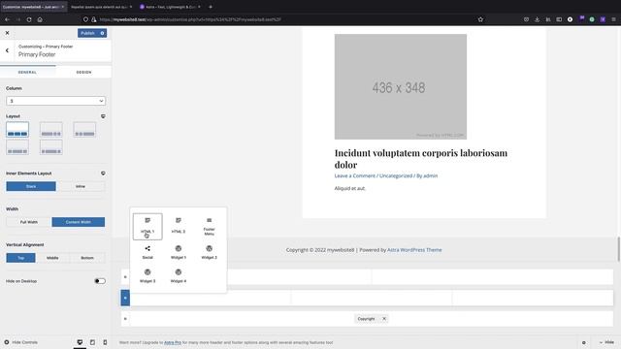Toggle Hide on Desktop switch
Image resolution: width=621 pixels, height=349 pixels.
100,281
